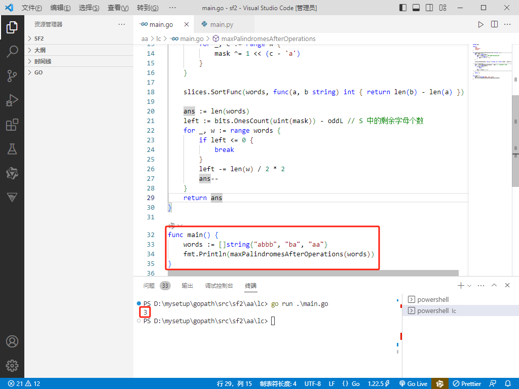Toggle the primary side bar layout
This screenshot has height=389, width=519.
click(x=403, y=8)
